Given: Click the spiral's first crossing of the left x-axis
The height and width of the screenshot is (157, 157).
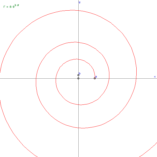Looking at the screenshot, I should [x=56, y=78].
